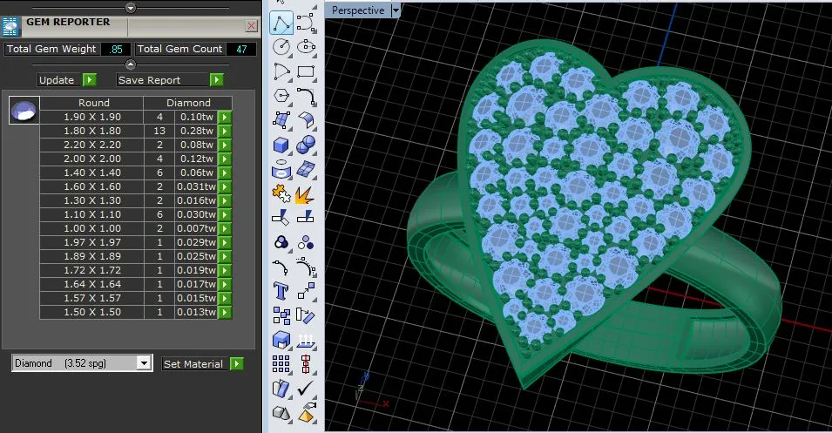Click the 1.30 X 1.30 size cell
832x433 pixels.
(91, 200)
